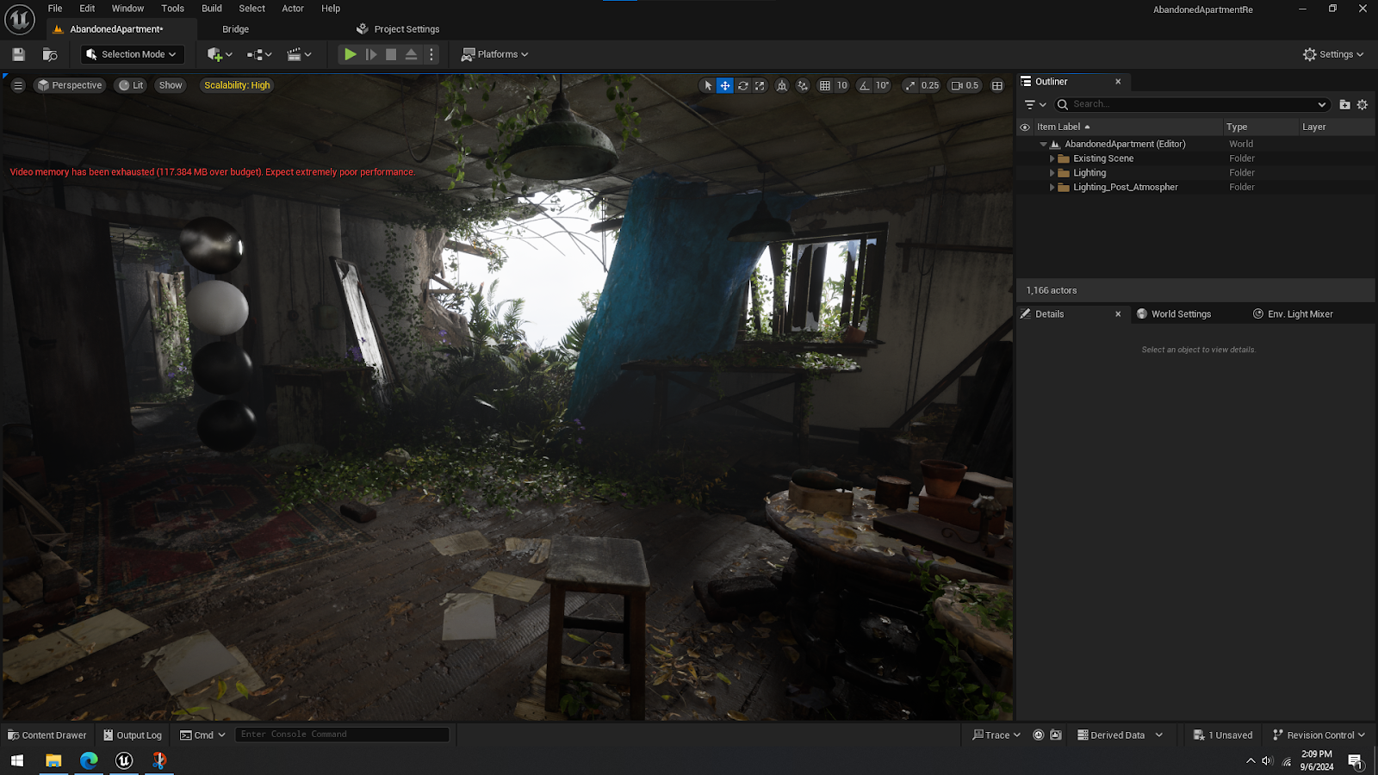
Task: Click the Enter Console Command field
Action: coord(342,735)
